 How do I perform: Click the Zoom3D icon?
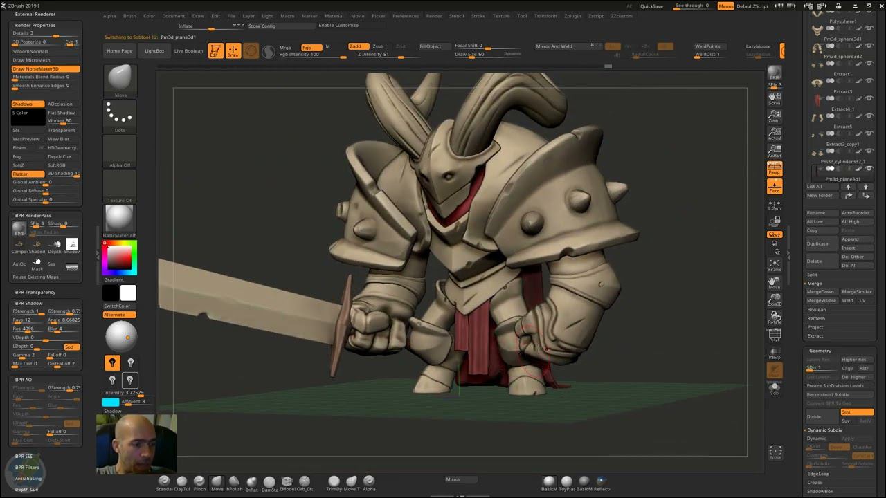775,299
